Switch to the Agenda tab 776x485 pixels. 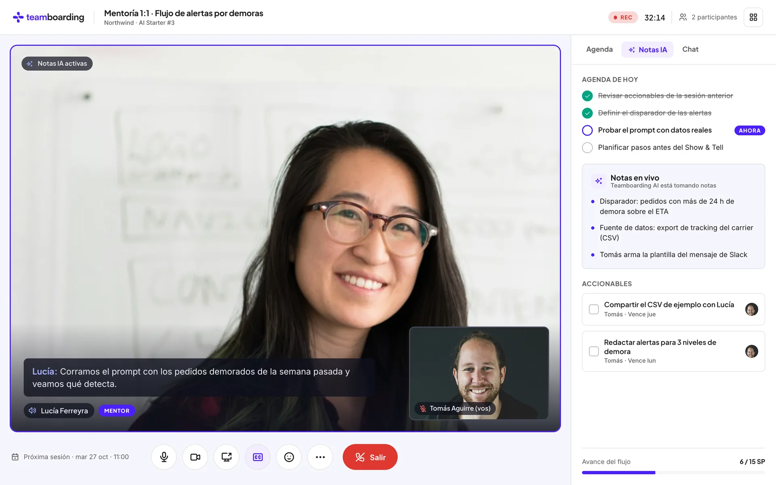[599, 49]
